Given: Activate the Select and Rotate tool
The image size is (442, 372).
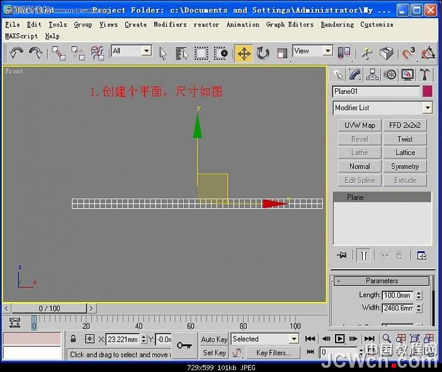Looking at the screenshot, I should [263, 54].
